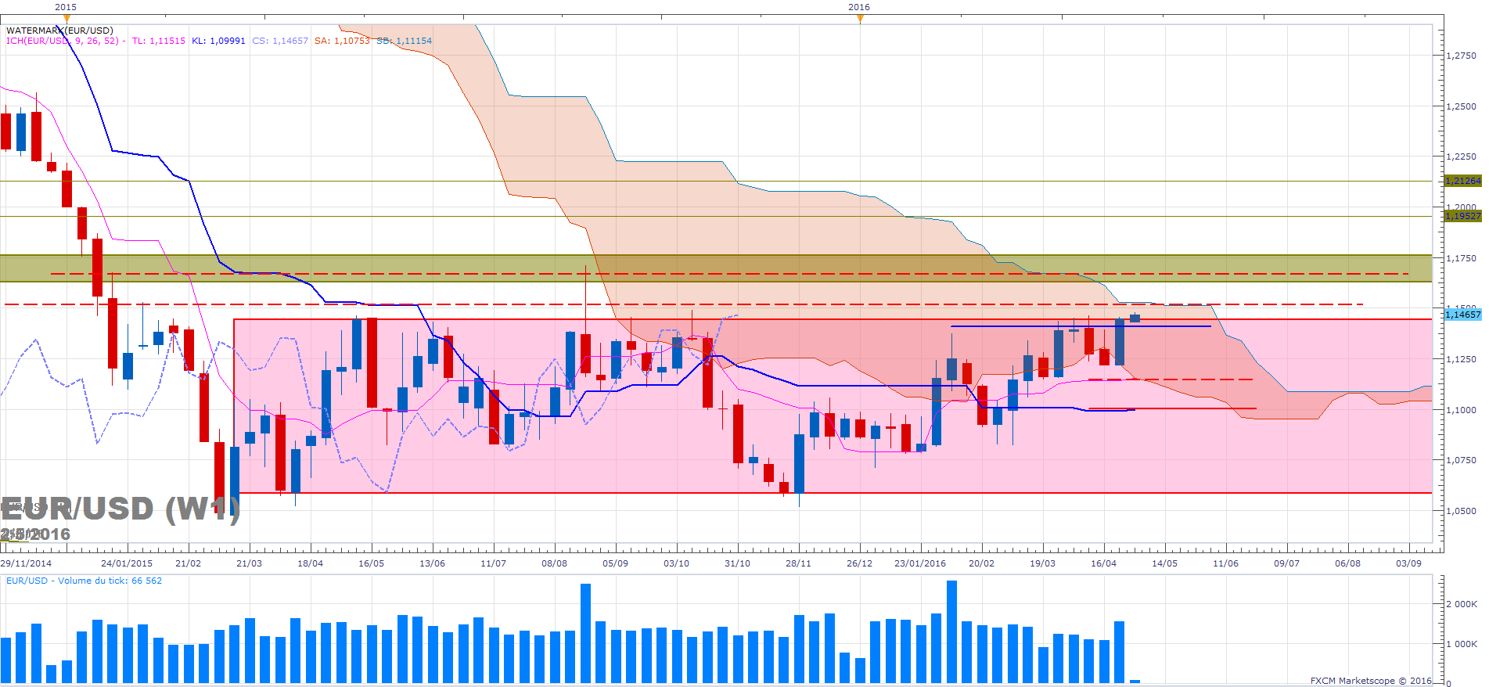
Task: Click the CS: 1,14657 legend value
Action: pyautogui.click(x=279, y=41)
